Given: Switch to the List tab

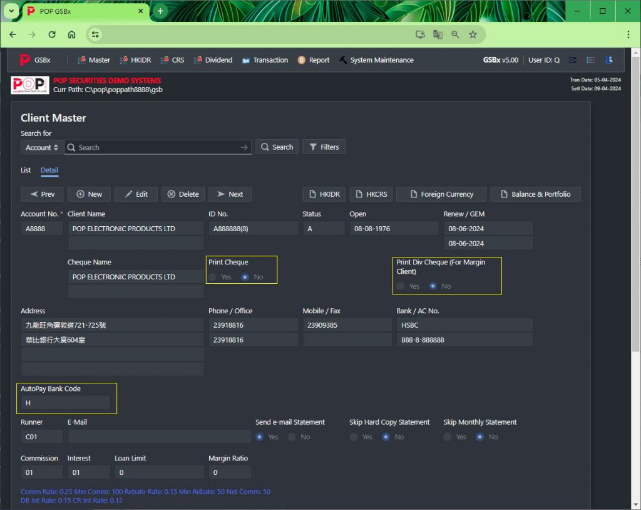Looking at the screenshot, I should [26, 170].
